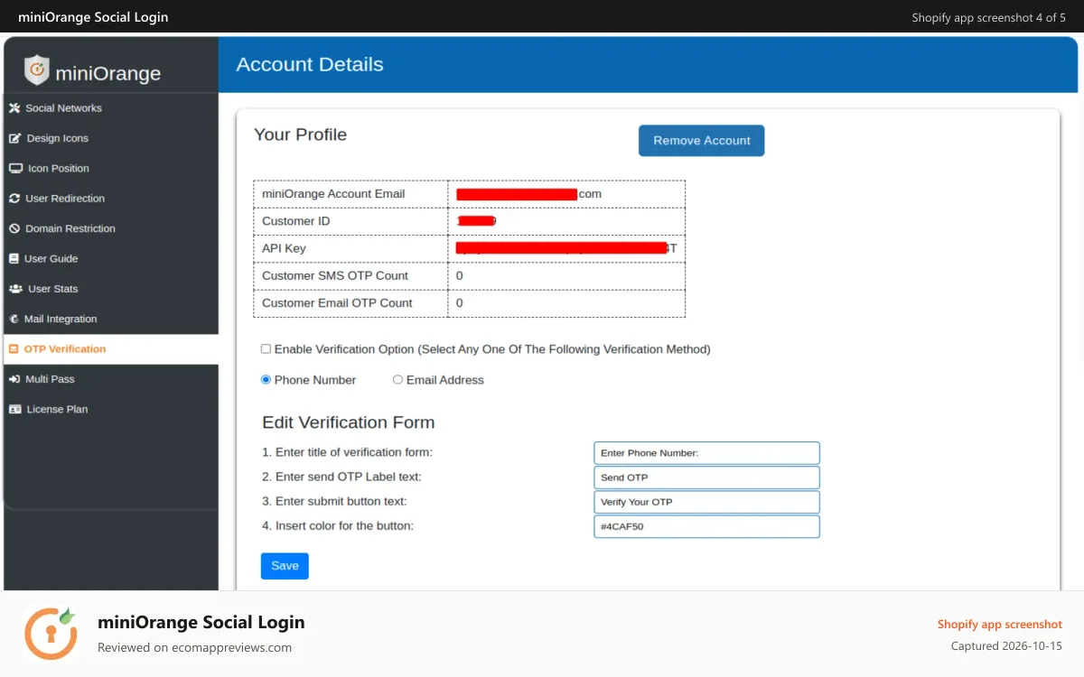Click the Send OTP label text field
The image size is (1084, 677).
[x=706, y=478]
